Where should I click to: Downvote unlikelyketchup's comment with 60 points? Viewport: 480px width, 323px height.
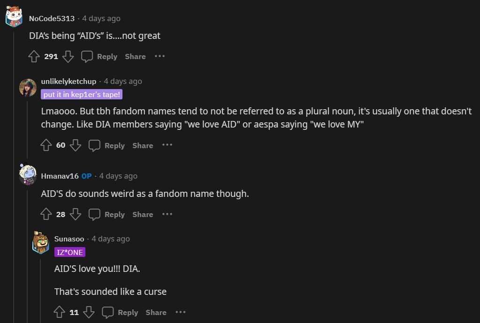pos(76,145)
